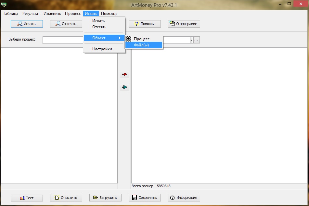Open the process selection dropdown arrow
The image size is (309, 206).
191,40
